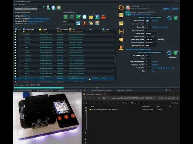Click the Generate button beside serial number
The height and width of the screenshot is (144, 193).
pyautogui.click(x=161, y=40)
